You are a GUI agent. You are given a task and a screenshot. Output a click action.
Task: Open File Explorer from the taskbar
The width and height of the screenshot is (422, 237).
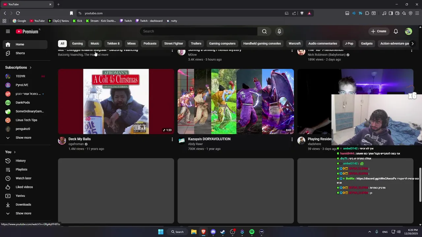coord(194,232)
